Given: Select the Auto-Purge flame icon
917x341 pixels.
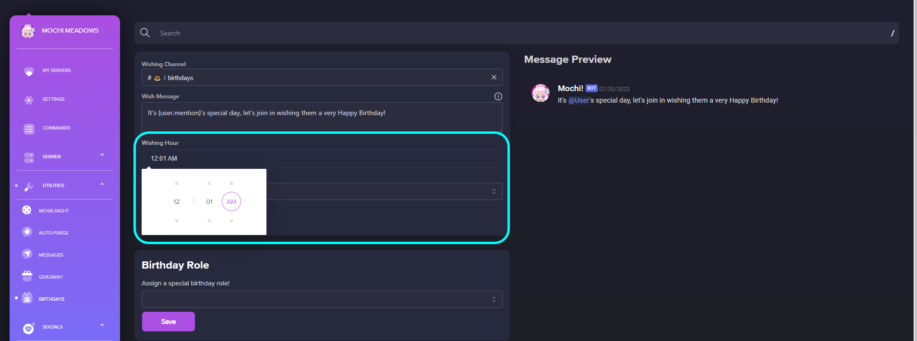Looking at the screenshot, I should point(27,232).
